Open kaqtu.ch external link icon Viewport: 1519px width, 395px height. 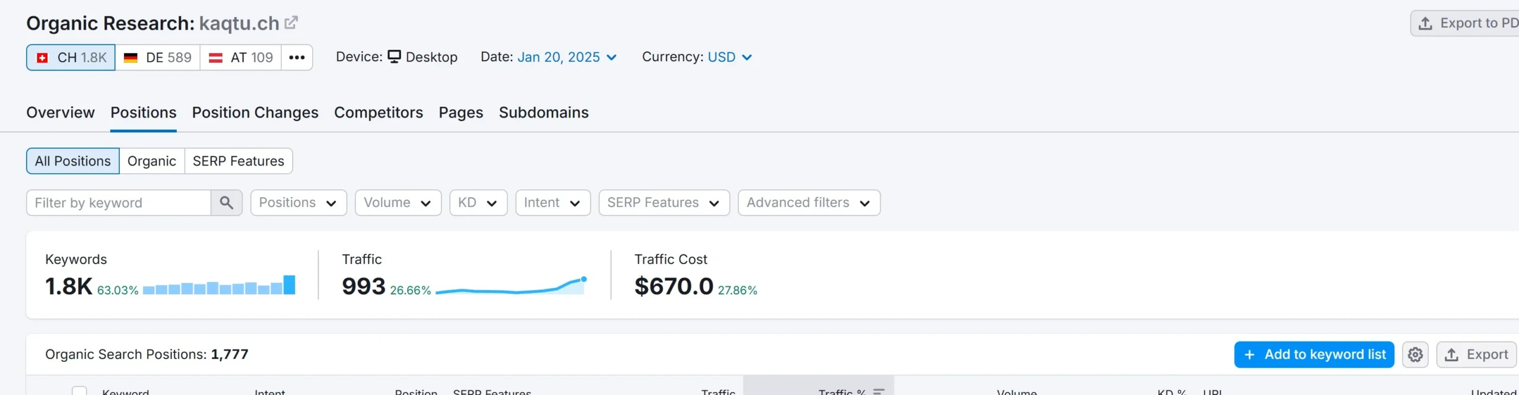291,23
